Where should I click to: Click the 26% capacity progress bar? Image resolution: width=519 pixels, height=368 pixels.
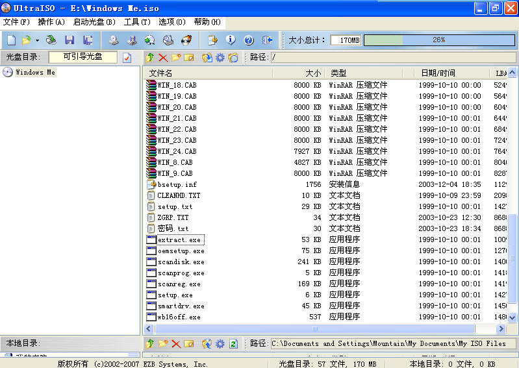tap(438, 40)
